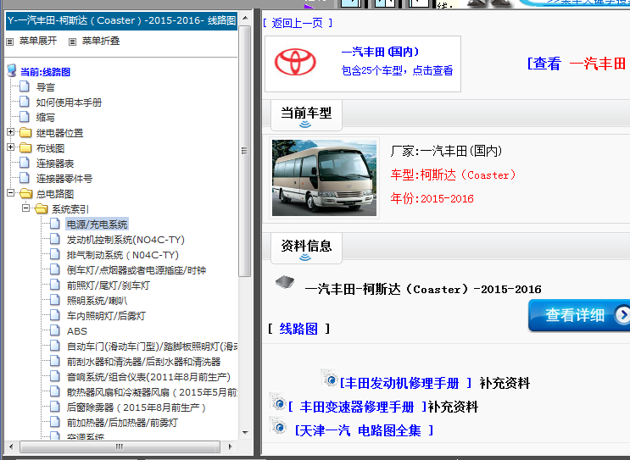
Task: Click the tree panel title 一汽丰田-柯斯达 header
Action: pyautogui.click(x=122, y=20)
